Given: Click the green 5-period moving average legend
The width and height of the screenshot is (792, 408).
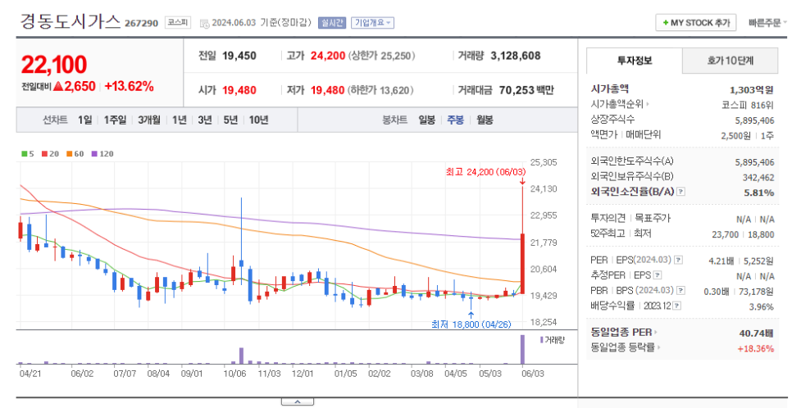Looking at the screenshot, I should point(27,153).
